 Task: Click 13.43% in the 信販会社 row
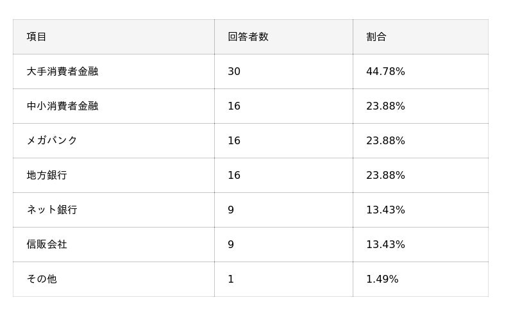(385, 245)
